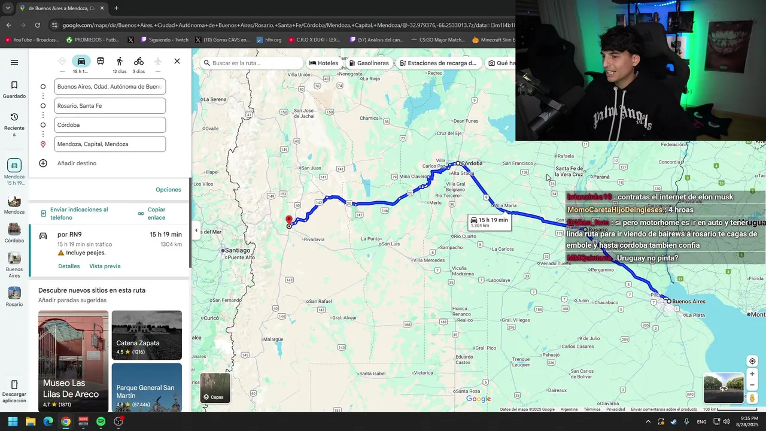This screenshot has height=431, width=766.
Task: Click the Mendoza red destination pin
Action: click(x=289, y=220)
